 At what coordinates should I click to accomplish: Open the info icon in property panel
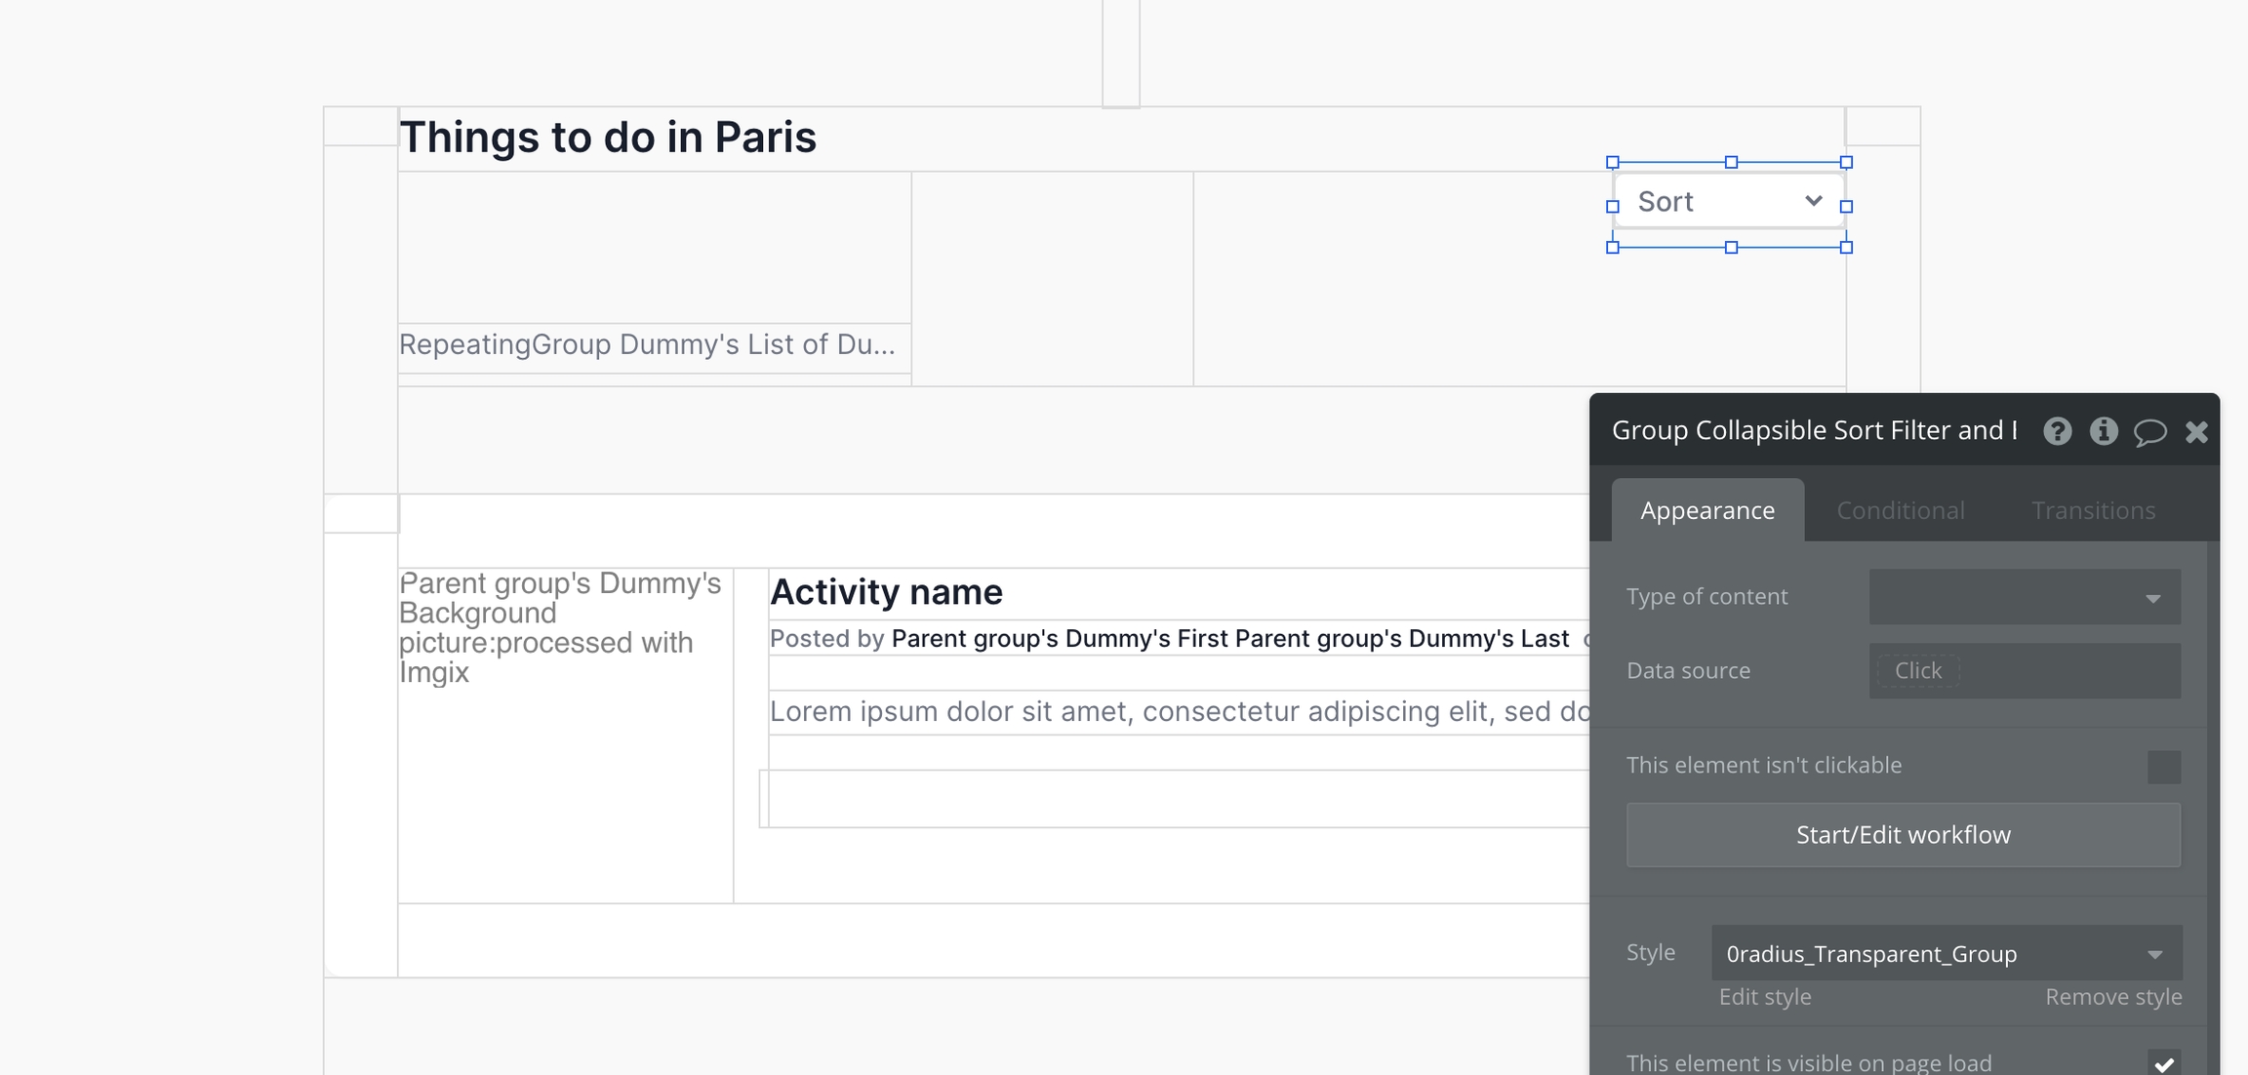(2104, 431)
